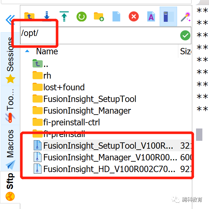Open the Sessions side tab

point(10,59)
